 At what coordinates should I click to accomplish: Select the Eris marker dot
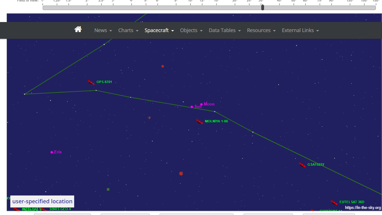[52, 152]
